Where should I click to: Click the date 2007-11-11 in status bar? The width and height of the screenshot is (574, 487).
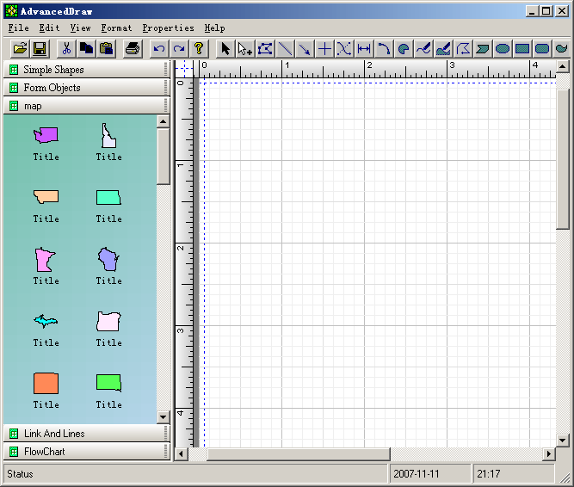coord(417,474)
